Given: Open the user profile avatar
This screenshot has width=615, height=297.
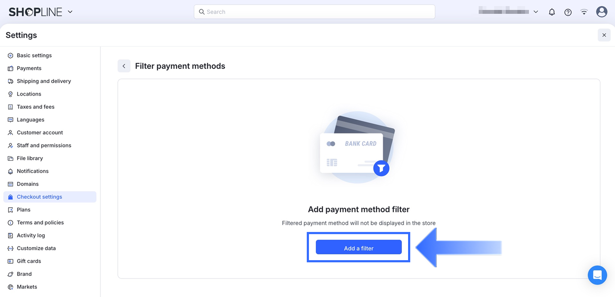Looking at the screenshot, I should point(602,12).
